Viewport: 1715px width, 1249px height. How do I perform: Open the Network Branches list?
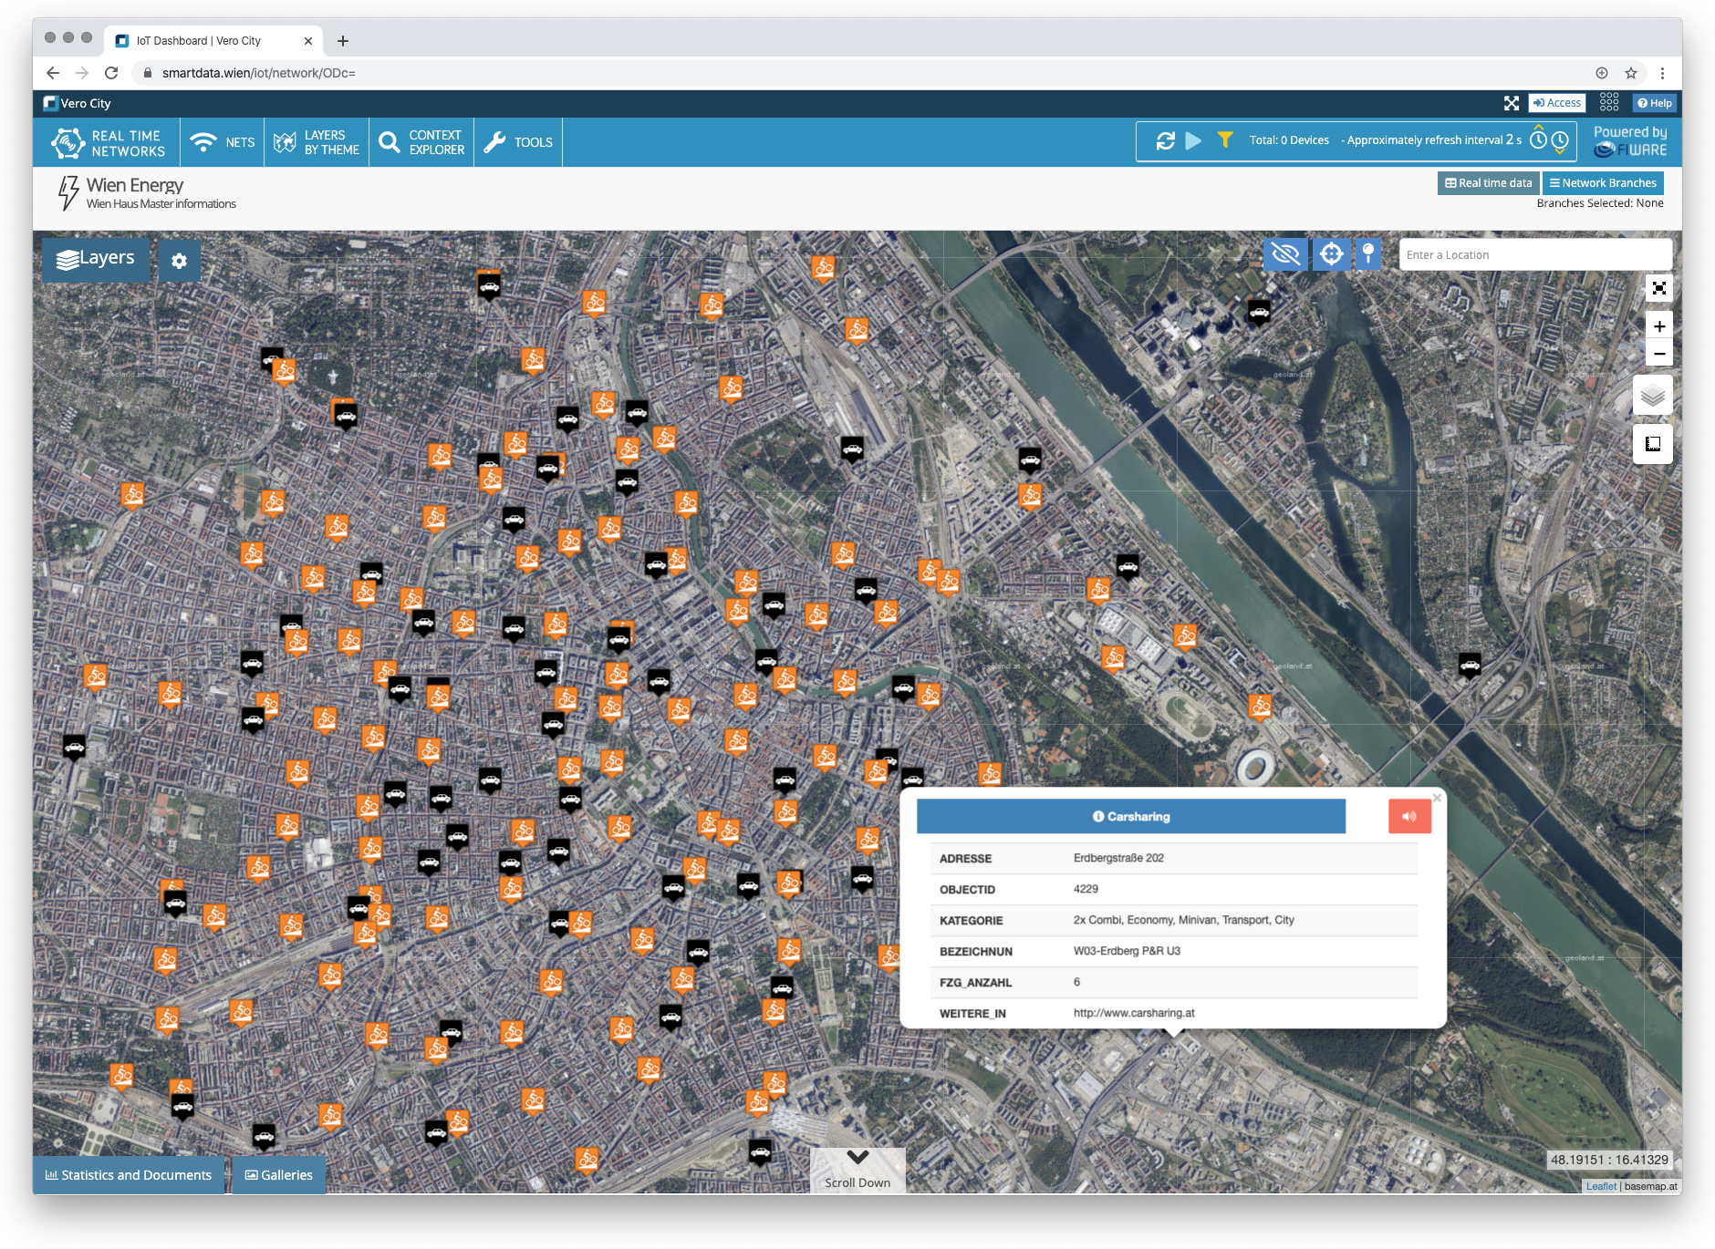coord(1603,183)
